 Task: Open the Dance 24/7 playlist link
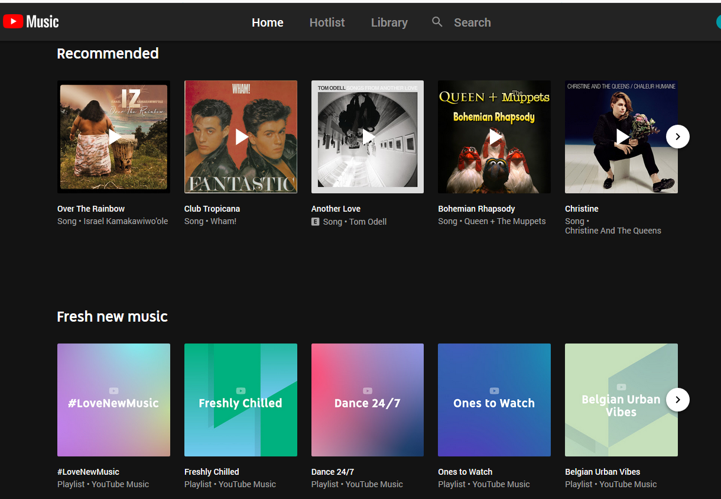[x=332, y=471]
